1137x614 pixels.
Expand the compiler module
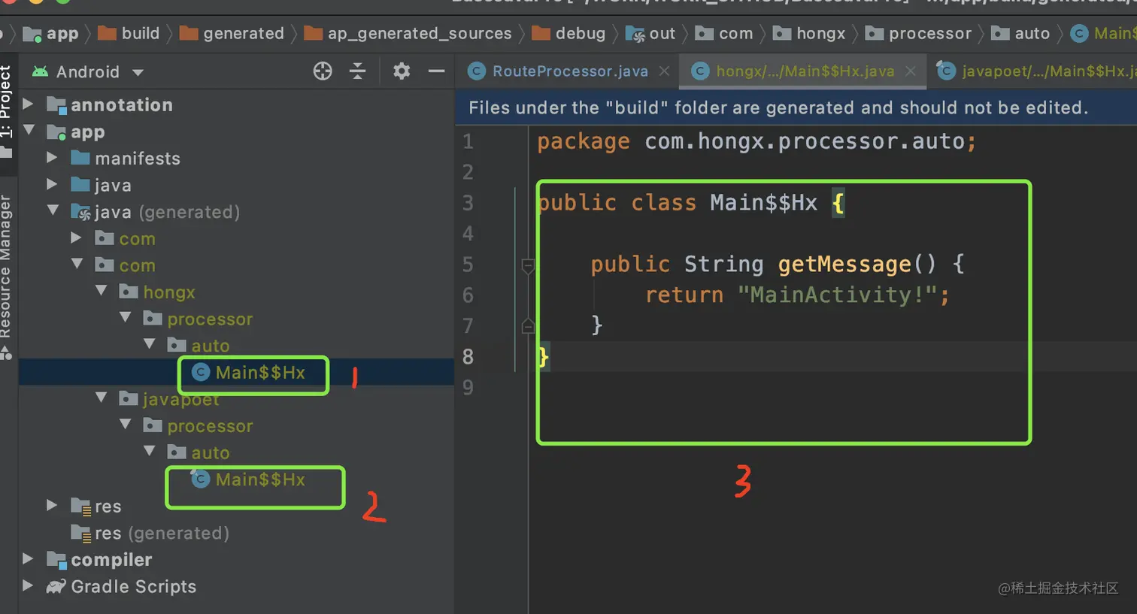tap(29, 559)
